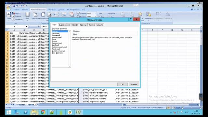Click the zoom slider in status bar

(191, 108)
